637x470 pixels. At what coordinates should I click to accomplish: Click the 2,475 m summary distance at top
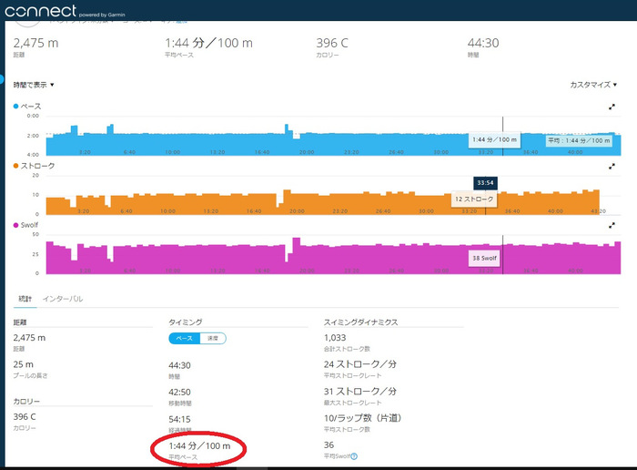35,43
